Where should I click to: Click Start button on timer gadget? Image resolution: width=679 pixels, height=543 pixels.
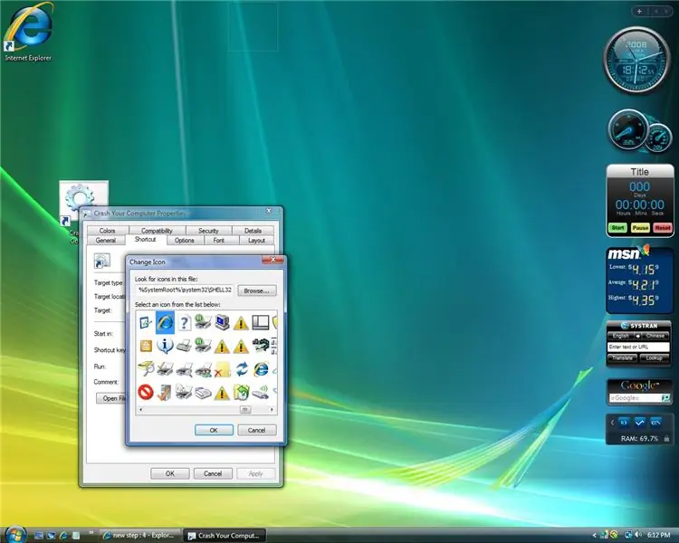click(x=617, y=228)
